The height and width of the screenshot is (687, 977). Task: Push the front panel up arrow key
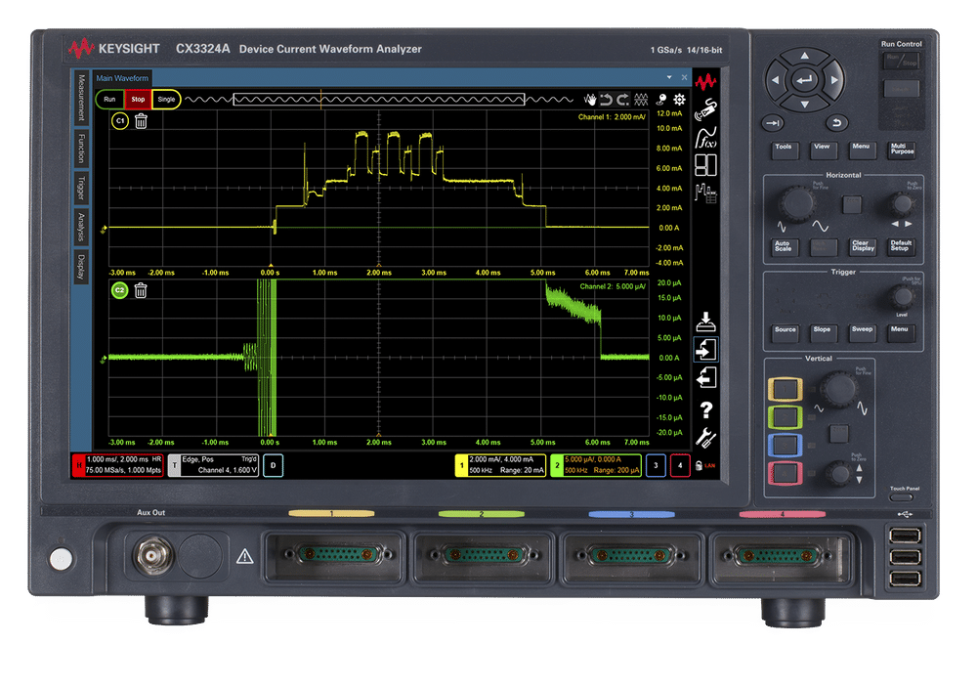[804, 56]
